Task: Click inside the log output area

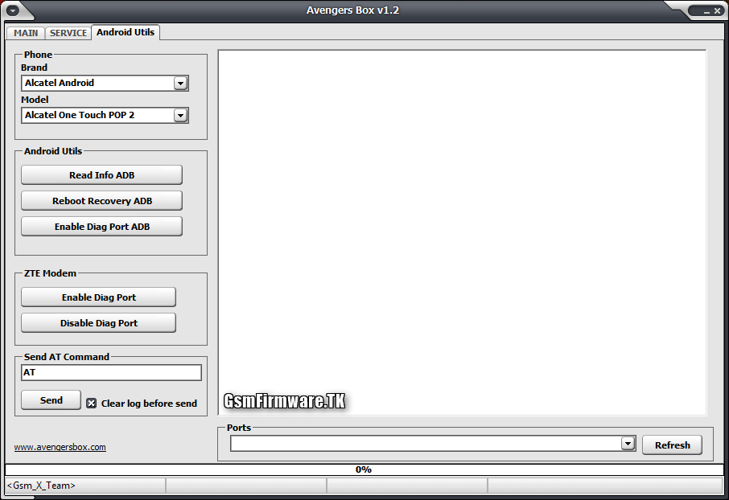Action: pos(462,232)
